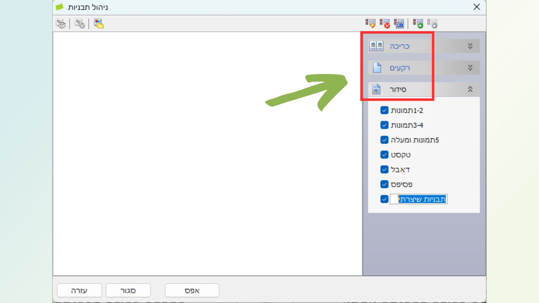Uncheck the תמונות1-2 checkbox
539x303 pixels.
click(384, 110)
